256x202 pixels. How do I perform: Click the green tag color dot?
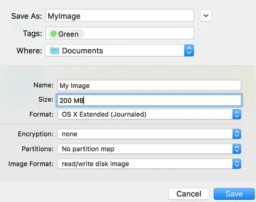53,34
